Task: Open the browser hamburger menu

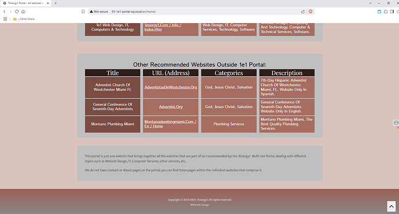Action: [x=397, y=12]
